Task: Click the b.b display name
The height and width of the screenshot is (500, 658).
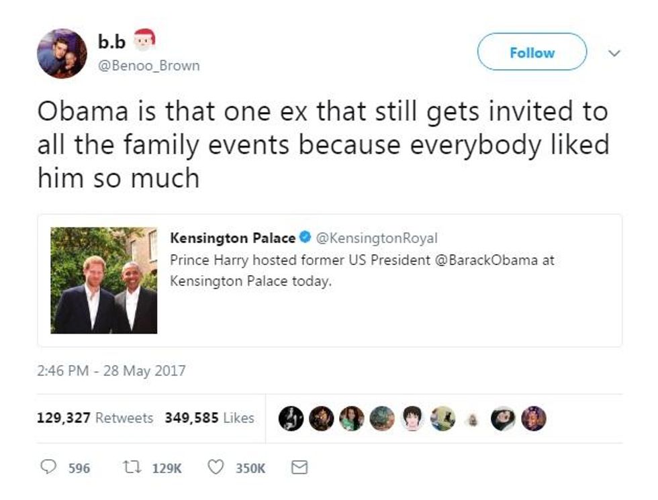Action: (x=111, y=42)
